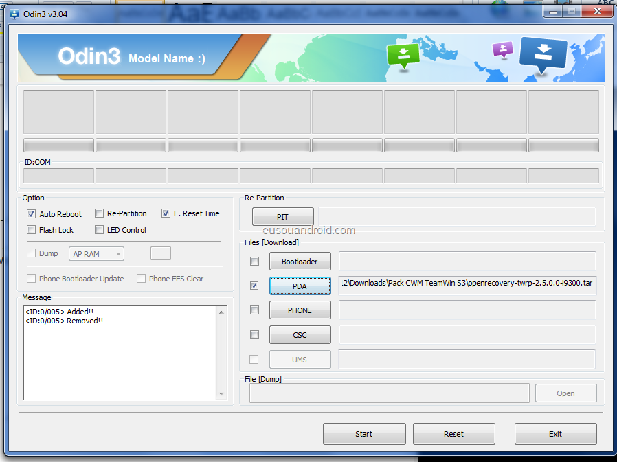Enable the LED Control checkbox
Screen dimensions: 617x462
tap(99, 229)
